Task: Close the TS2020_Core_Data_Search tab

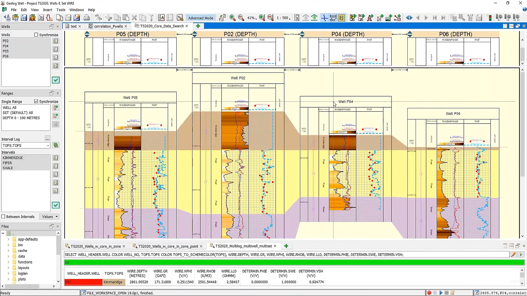Action: [x=187, y=26]
